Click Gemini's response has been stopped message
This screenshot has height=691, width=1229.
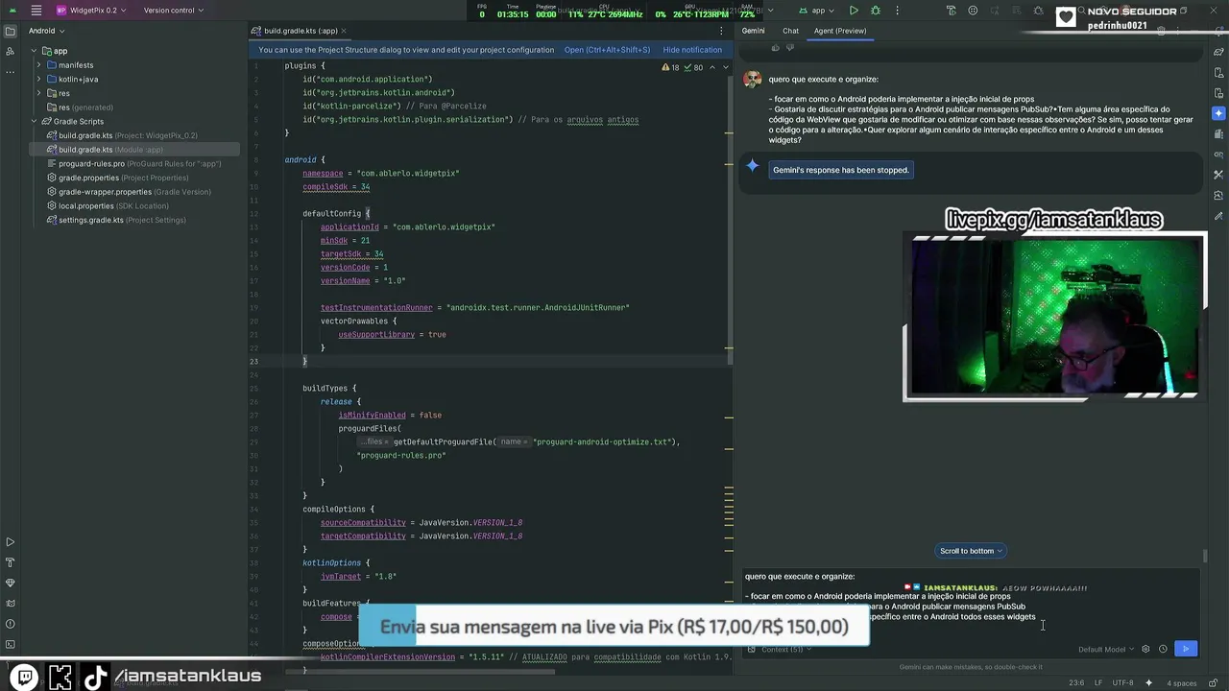tap(841, 170)
